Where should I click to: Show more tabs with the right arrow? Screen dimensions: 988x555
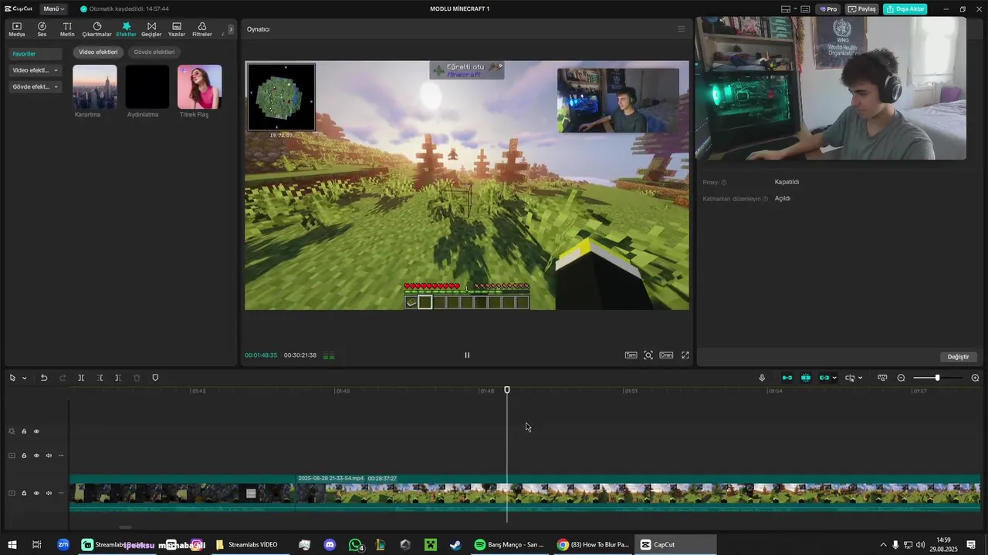pyautogui.click(x=231, y=29)
